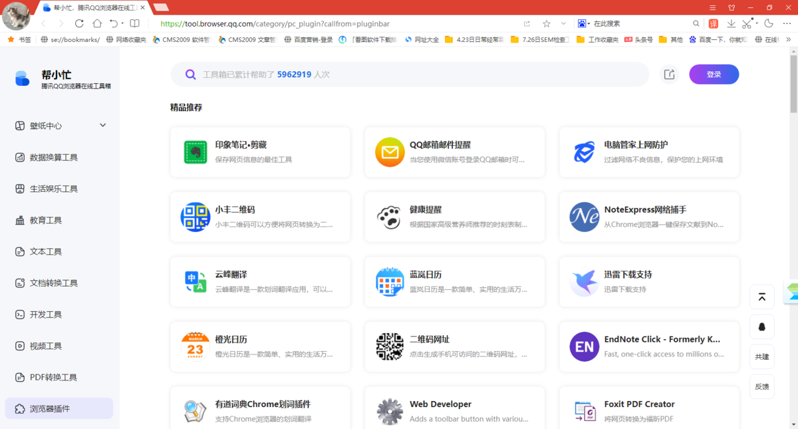Open the 印象笔记·剪藏 plugin card
This screenshot has width=798, height=429.
coord(260,152)
